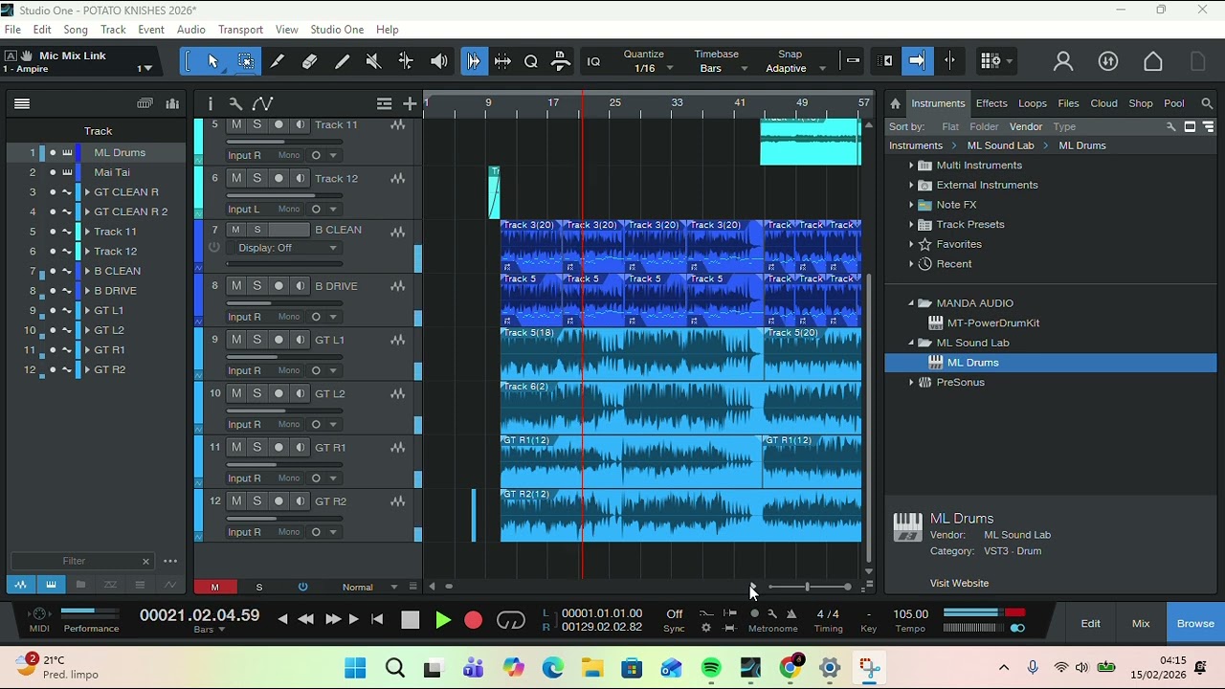
Task: Activate the Listen speaker tool
Action: (x=438, y=61)
